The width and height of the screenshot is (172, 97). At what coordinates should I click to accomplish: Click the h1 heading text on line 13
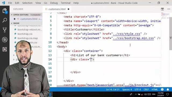99,55
